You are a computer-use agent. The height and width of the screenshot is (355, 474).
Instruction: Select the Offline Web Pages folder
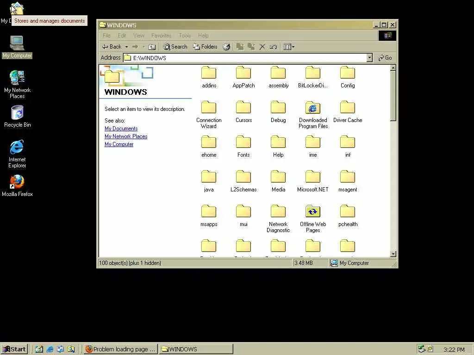313,219
